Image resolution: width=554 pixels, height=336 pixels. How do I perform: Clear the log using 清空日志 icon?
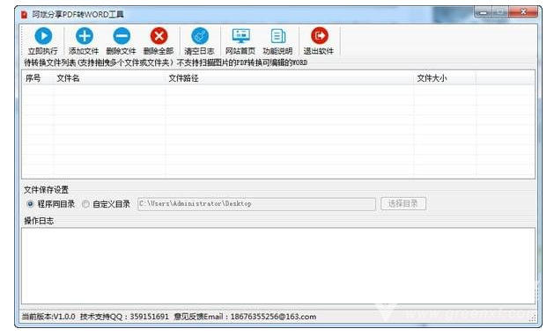(x=200, y=36)
